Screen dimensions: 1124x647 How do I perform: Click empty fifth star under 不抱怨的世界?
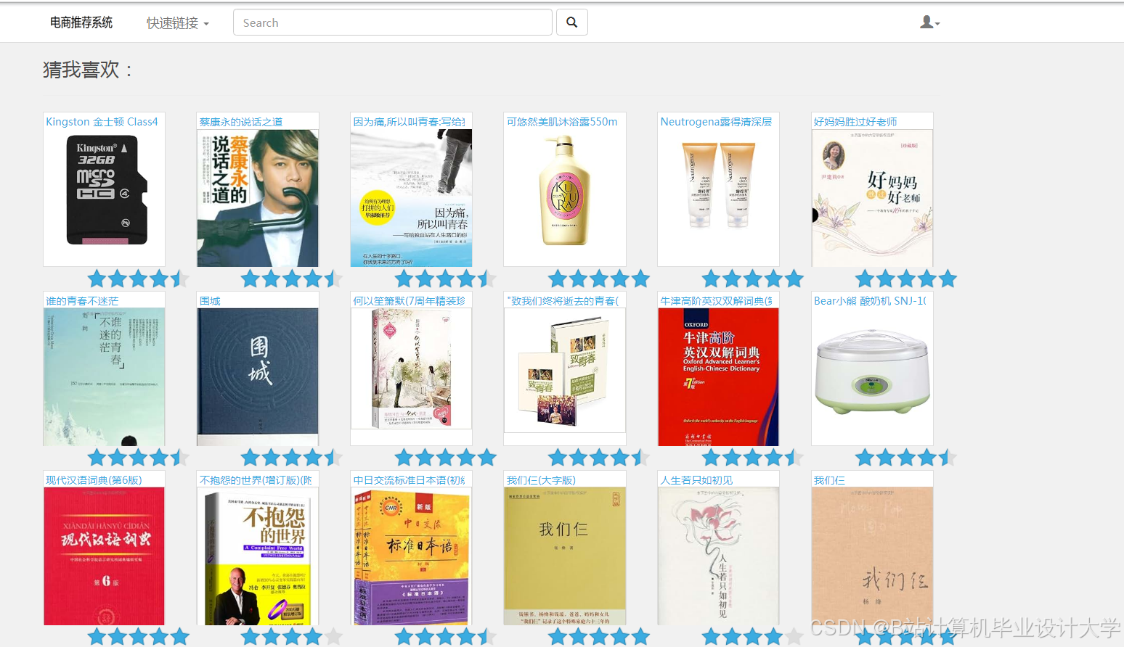pyautogui.click(x=333, y=637)
